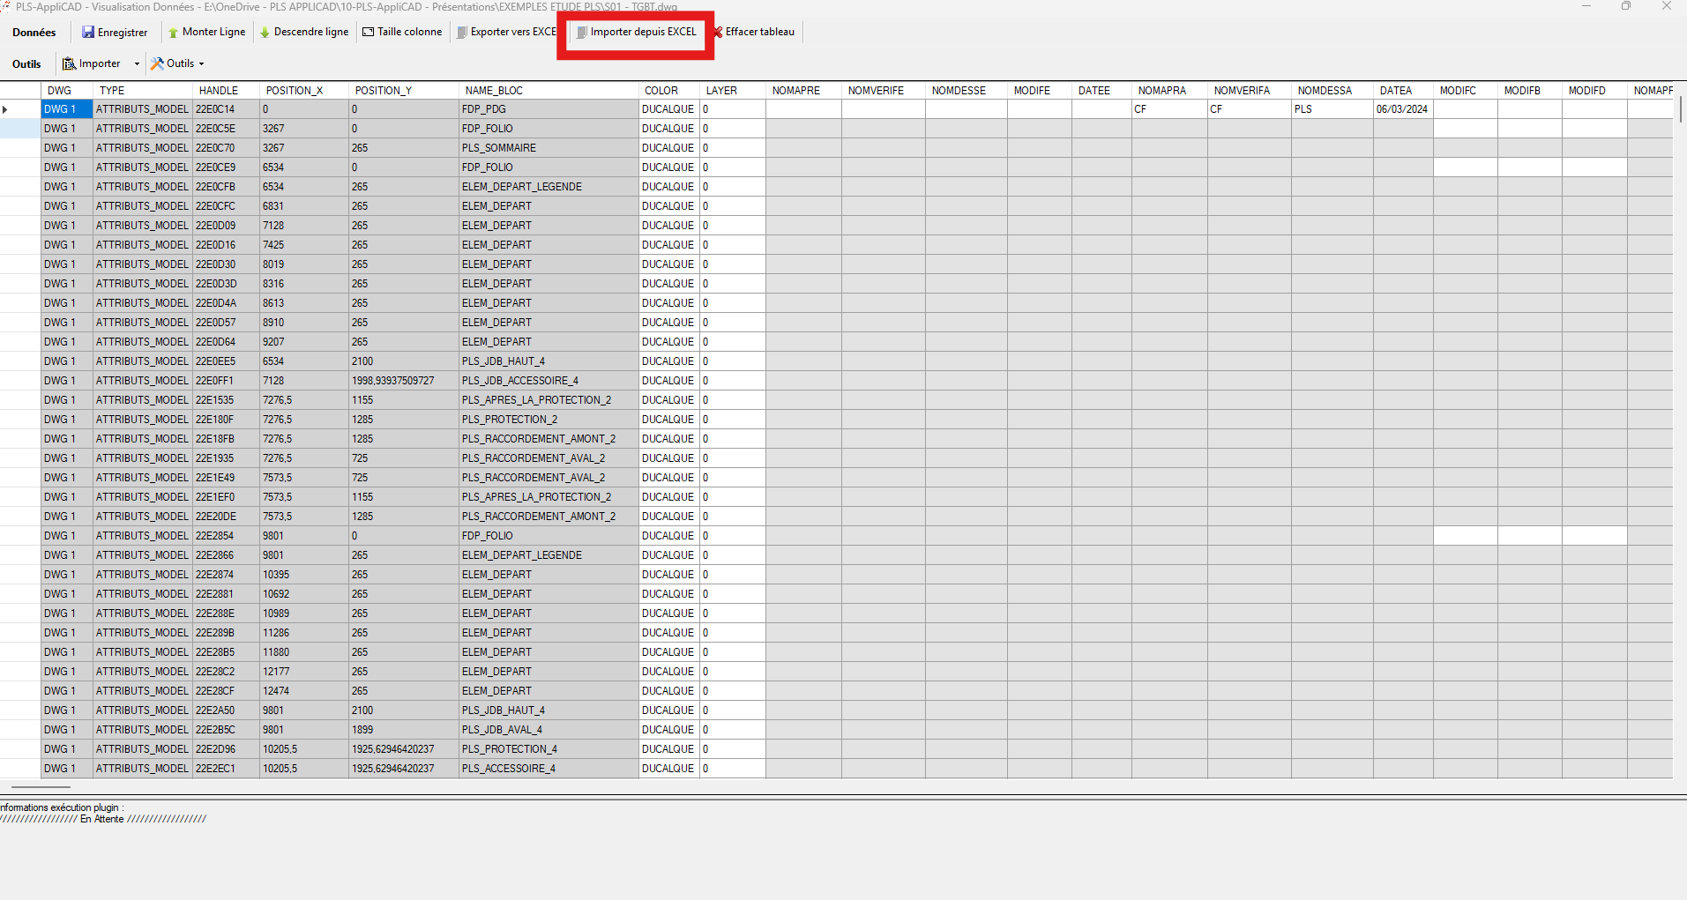Click the highlighted Importer depuis EXCEL icon
The width and height of the screenshot is (1687, 900).
pos(581,32)
